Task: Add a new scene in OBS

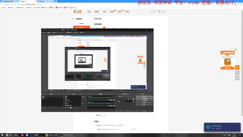Action: pyautogui.click(x=43, y=108)
